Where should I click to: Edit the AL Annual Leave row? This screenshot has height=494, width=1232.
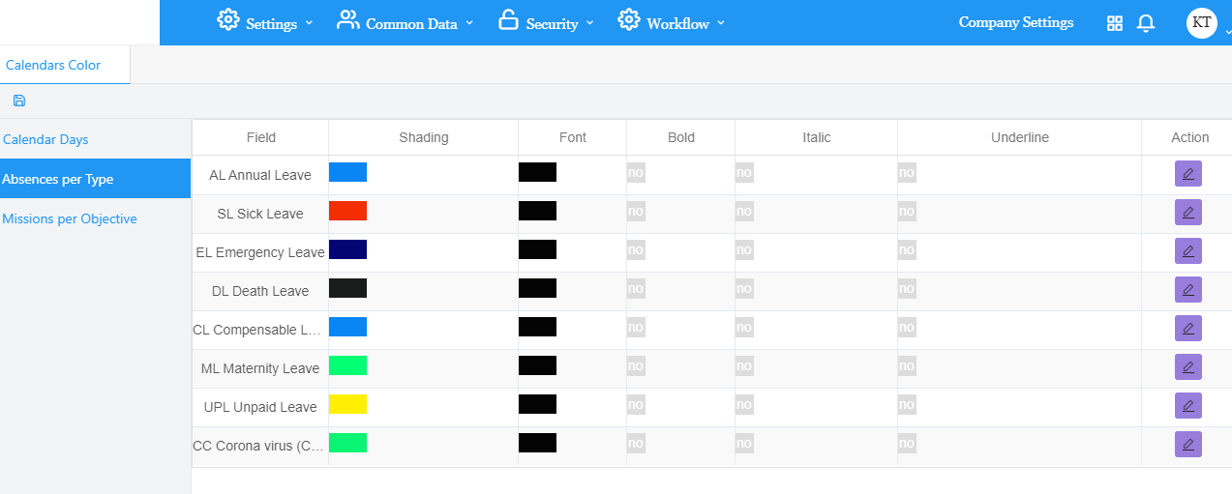click(x=1187, y=174)
